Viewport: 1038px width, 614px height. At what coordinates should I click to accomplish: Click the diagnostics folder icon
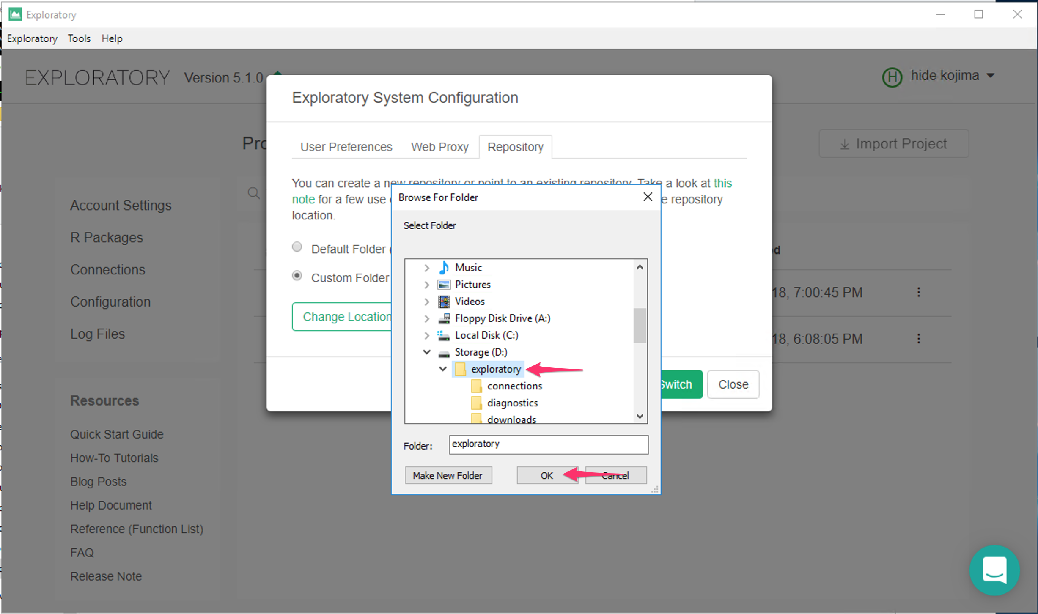(476, 403)
